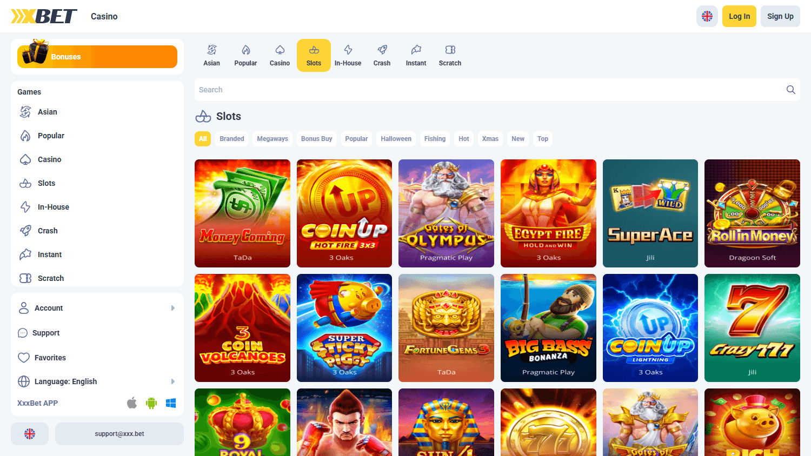
Task: Download the Apple iOS app
Action: click(x=132, y=403)
